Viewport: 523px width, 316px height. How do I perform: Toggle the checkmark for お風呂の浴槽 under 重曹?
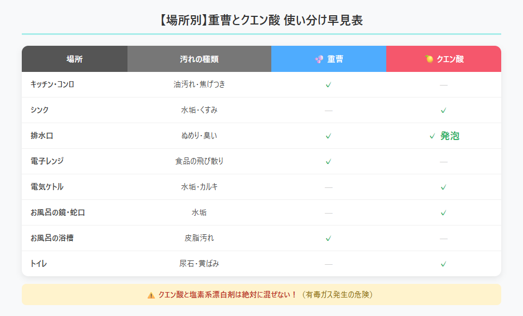coord(329,238)
